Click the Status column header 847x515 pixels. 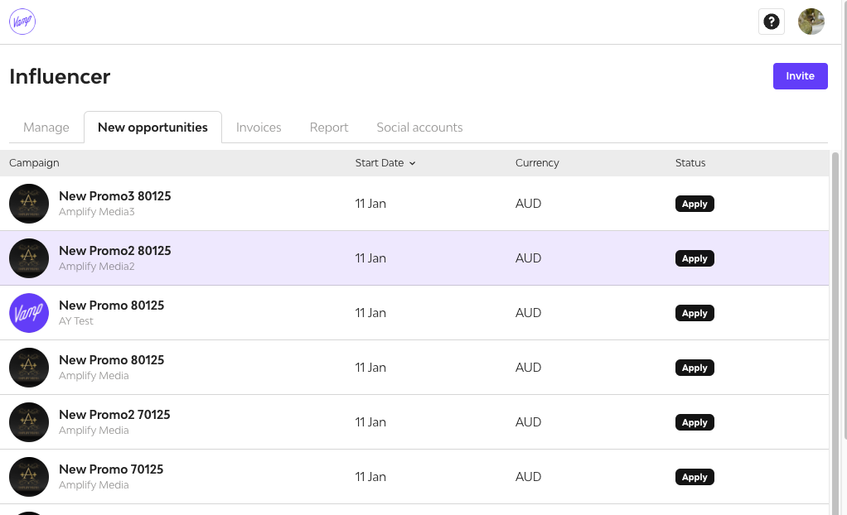click(690, 163)
